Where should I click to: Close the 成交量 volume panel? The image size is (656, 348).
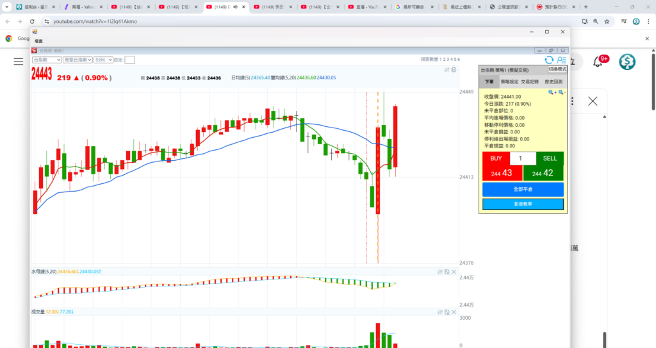(x=454, y=312)
